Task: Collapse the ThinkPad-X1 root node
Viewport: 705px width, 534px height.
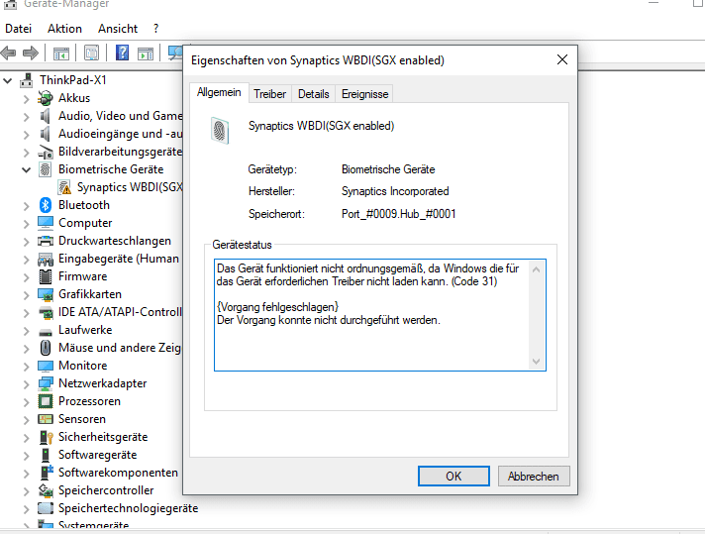Action: (x=8, y=81)
